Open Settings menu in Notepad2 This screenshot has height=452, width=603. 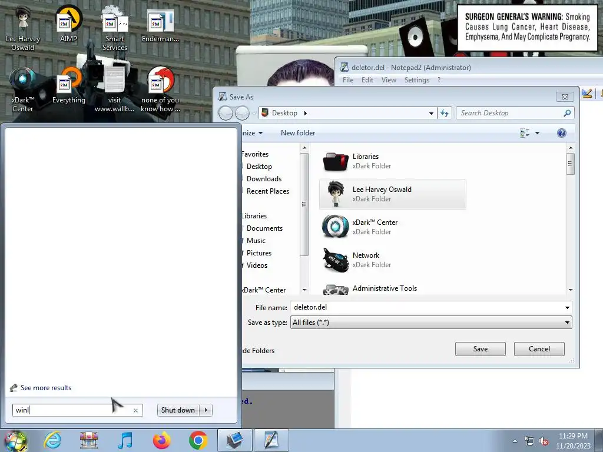pos(417,80)
